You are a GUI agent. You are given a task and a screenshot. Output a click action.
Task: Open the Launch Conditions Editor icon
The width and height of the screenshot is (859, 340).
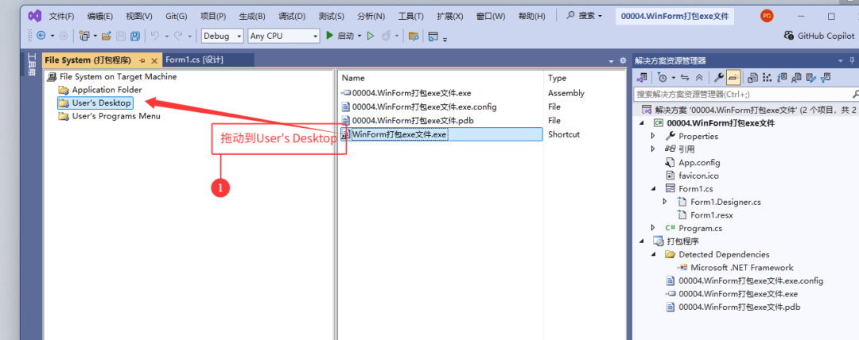[x=826, y=77]
